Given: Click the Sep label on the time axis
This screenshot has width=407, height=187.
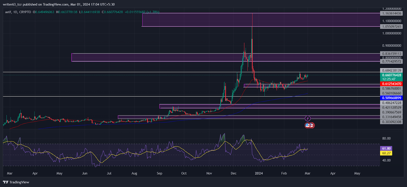Looking at the screenshot, I should coord(159,173).
